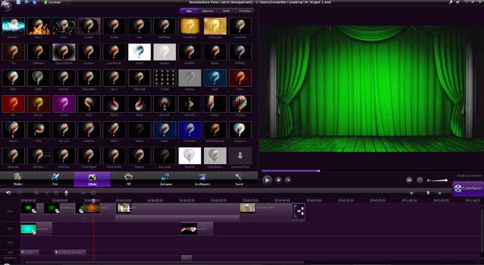Choose the Snow effect thumbnail
484x265 pixels.
point(64,26)
